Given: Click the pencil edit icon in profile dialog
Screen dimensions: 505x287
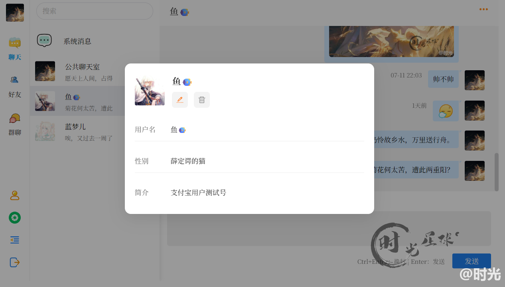Looking at the screenshot, I should point(180,99).
